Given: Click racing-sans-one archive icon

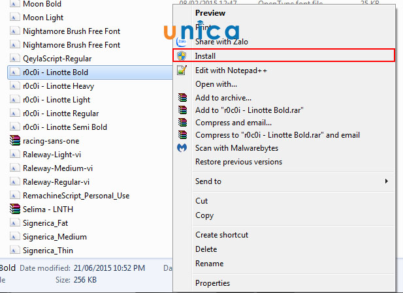Looking at the screenshot, I should click(x=14, y=141).
